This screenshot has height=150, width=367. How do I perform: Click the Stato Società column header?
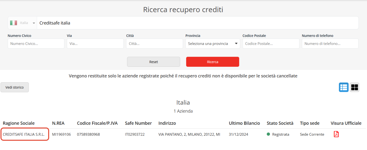point(280,123)
